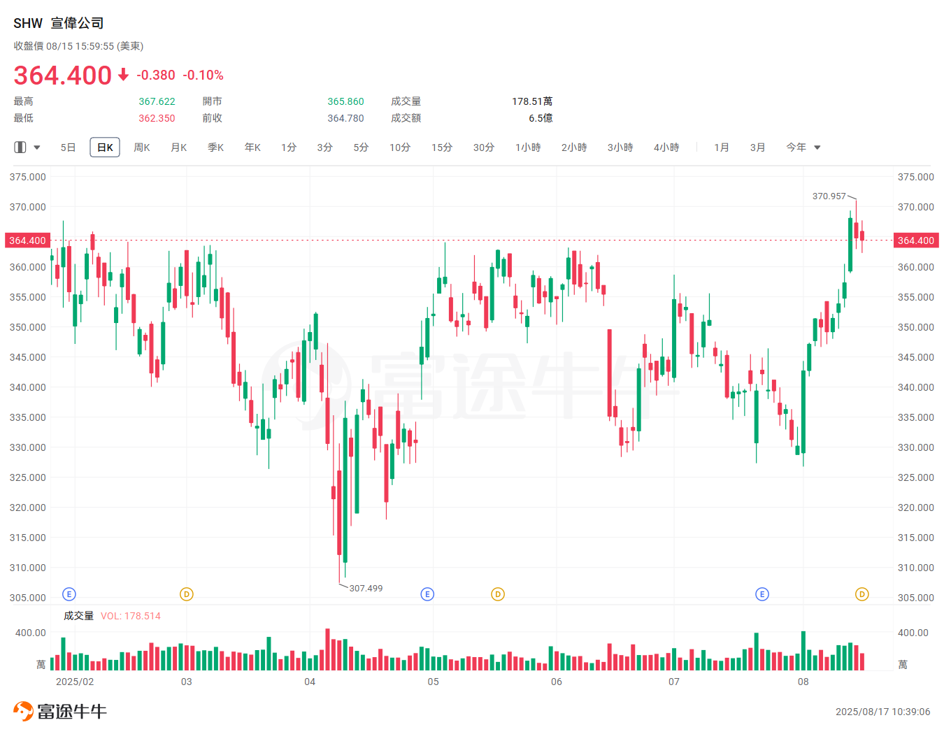This screenshot has width=944, height=734.
Task: Click dividend marker D near March
Action: point(186,594)
